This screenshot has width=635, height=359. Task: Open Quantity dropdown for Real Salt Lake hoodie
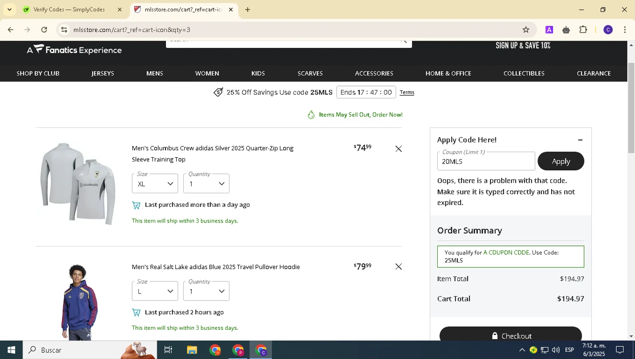click(206, 291)
